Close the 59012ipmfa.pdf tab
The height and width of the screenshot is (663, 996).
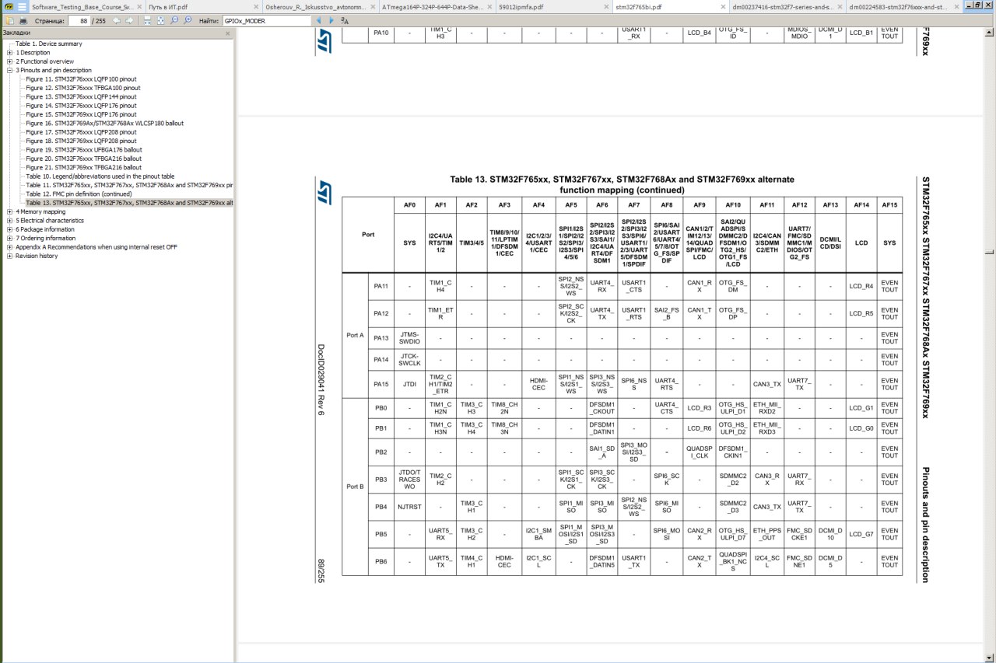pos(607,6)
